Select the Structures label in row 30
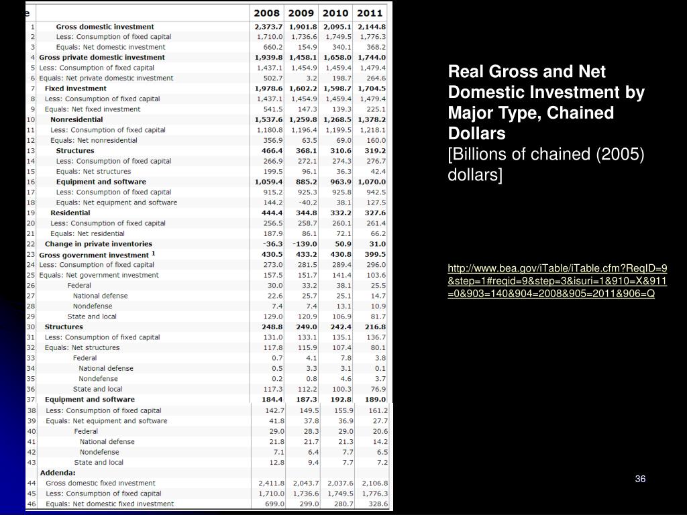 pyautogui.click(x=64, y=327)
